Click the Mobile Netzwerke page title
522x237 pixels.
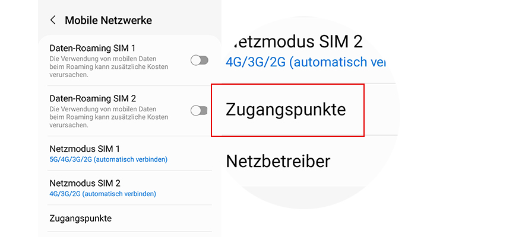tap(108, 20)
